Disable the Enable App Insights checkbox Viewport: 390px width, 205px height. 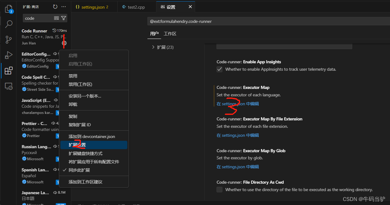(220, 69)
